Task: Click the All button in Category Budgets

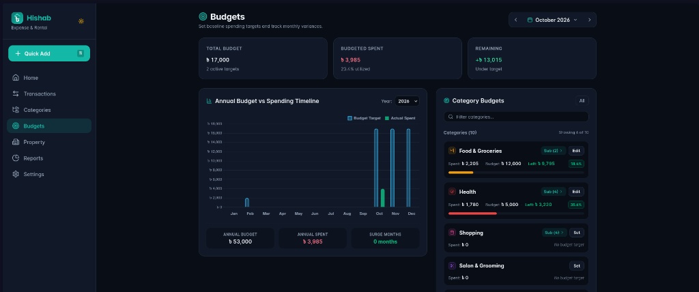Action: pyautogui.click(x=582, y=101)
